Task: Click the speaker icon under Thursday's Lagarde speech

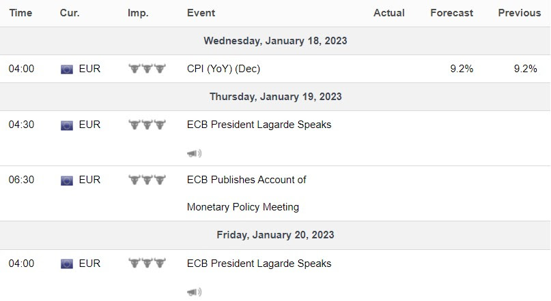Action: point(194,153)
